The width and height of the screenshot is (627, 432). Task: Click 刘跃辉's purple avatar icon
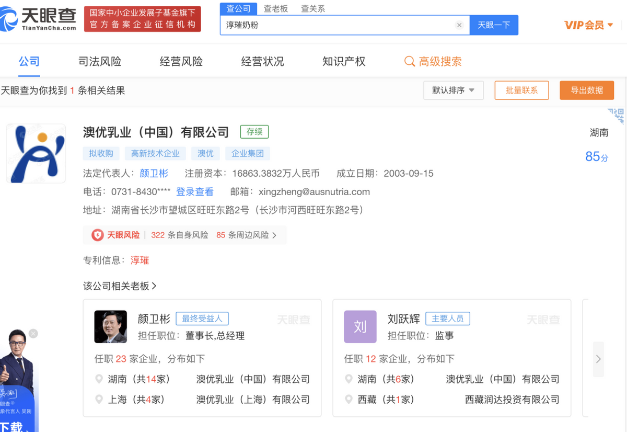click(360, 327)
